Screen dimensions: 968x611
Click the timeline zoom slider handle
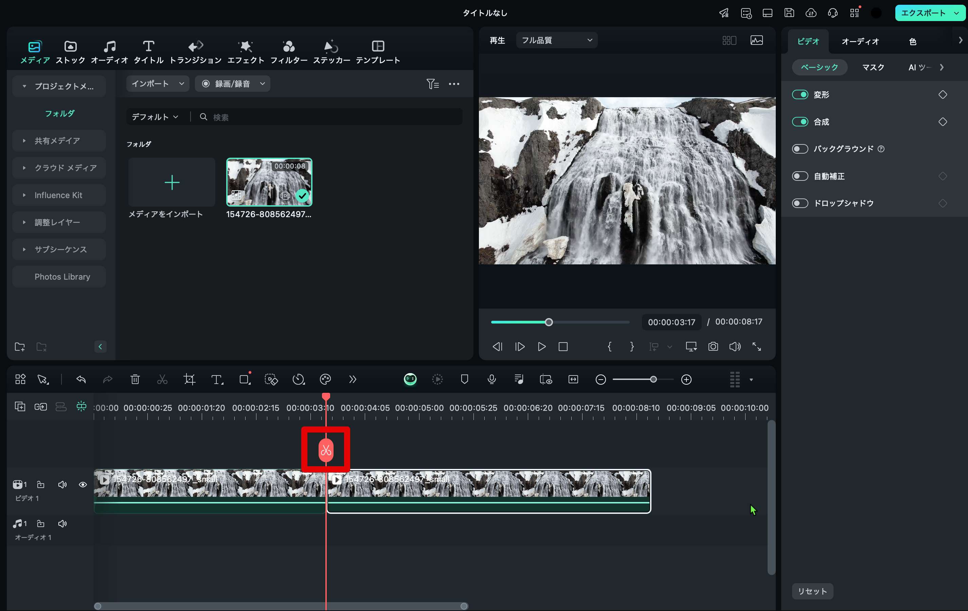click(653, 379)
